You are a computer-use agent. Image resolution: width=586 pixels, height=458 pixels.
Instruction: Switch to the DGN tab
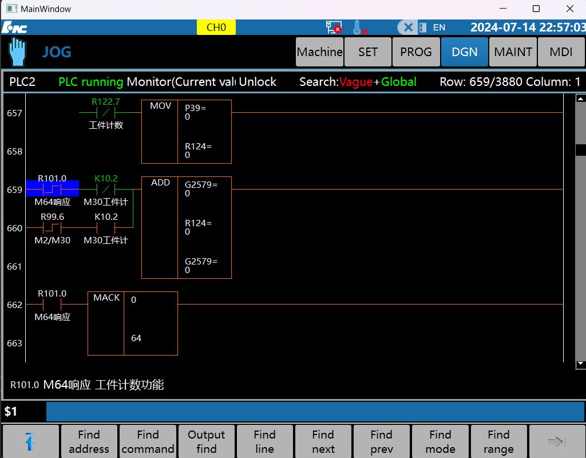(465, 52)
